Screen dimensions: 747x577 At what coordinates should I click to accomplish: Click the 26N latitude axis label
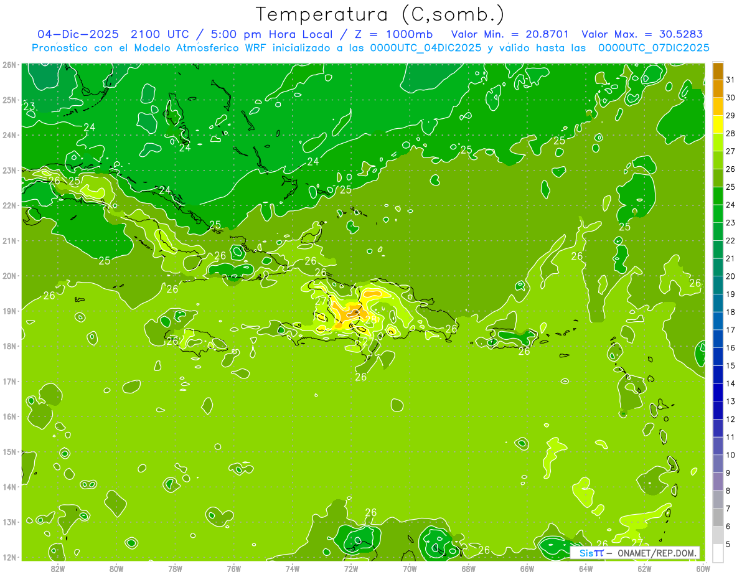click(9, 65)
